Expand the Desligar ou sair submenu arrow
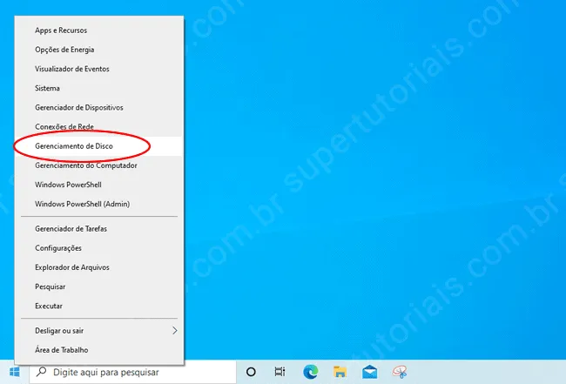Viewport: 566px width, 384px height. 175,331
